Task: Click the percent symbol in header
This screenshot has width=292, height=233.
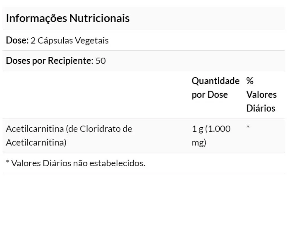Action: [x=250, y=81]
